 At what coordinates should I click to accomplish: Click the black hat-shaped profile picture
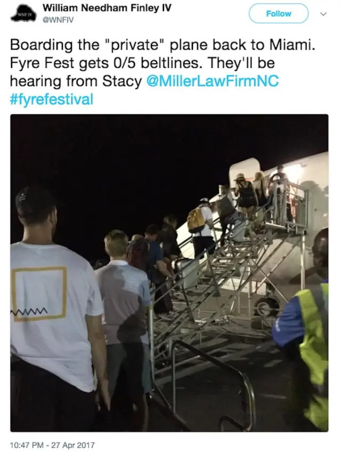coord(23,13)
